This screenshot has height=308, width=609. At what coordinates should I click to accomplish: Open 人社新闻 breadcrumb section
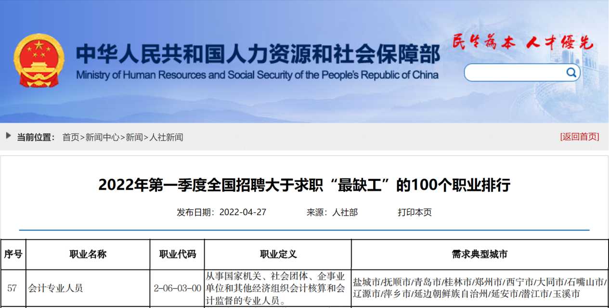point(166,137)
